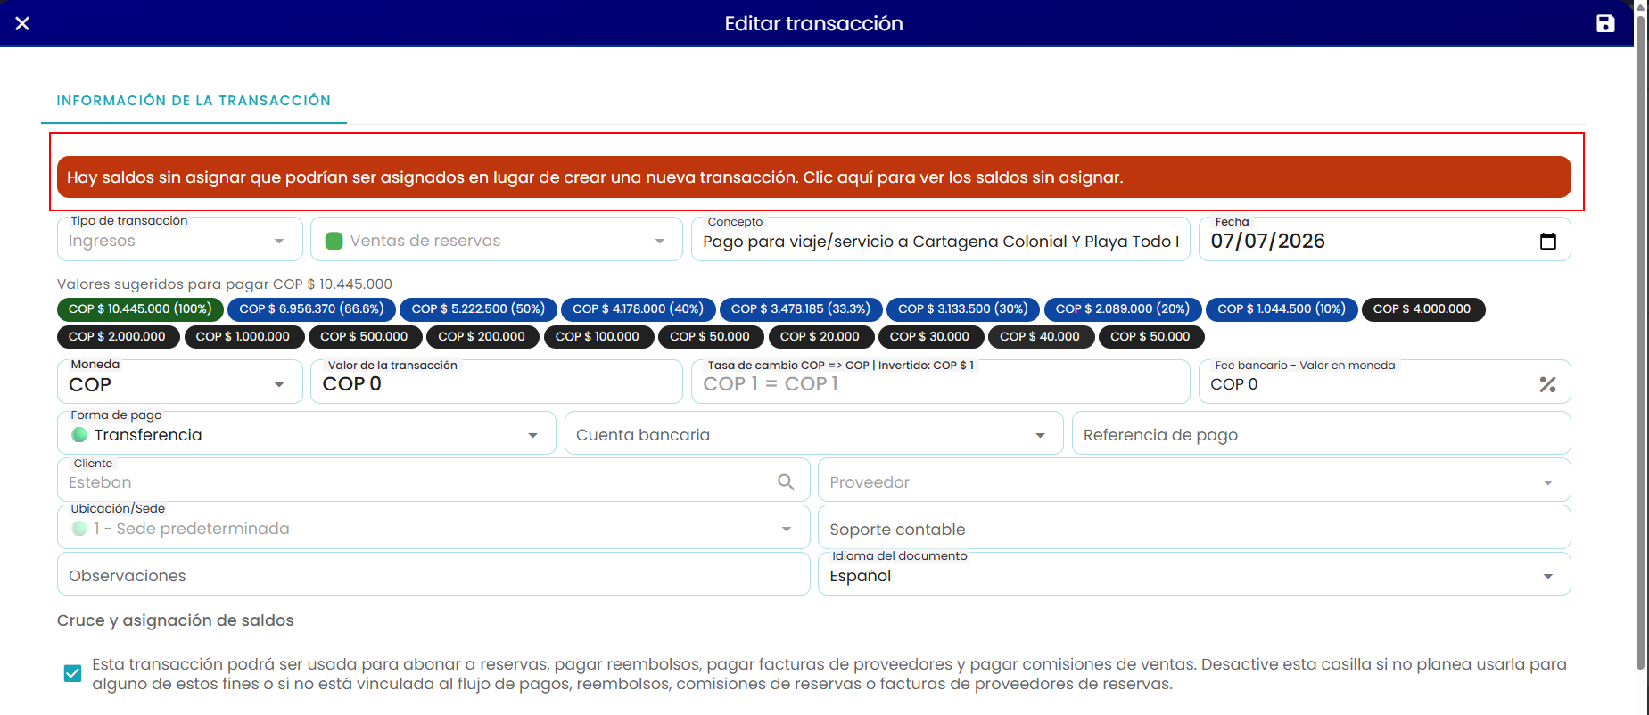Click the Sede predeterminada location dot icon
Screen dimensions: 1649x715
(x=79, y=529)
